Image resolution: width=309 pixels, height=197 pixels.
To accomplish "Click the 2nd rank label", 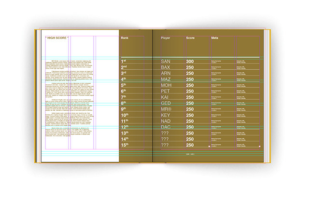I will coord(124,67).
